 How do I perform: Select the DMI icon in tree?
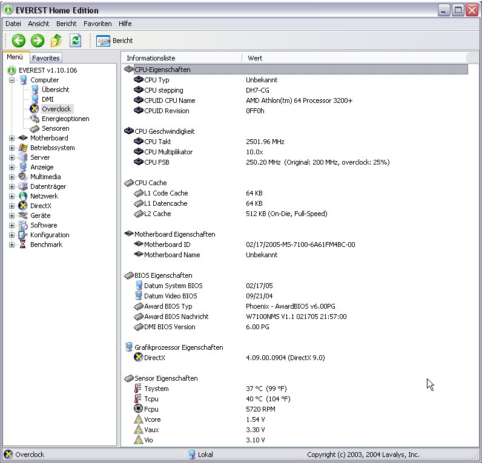[x=35, y=99]
